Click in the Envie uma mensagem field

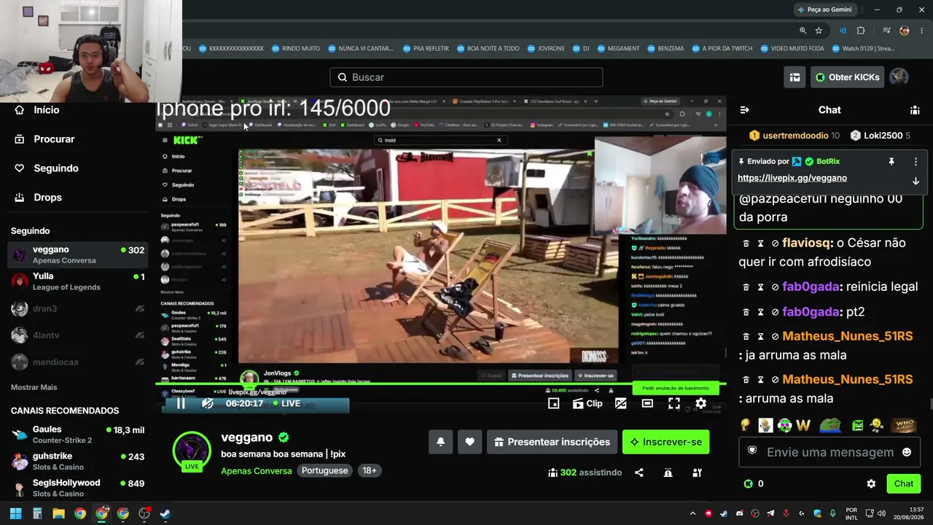tap(829, 452)
